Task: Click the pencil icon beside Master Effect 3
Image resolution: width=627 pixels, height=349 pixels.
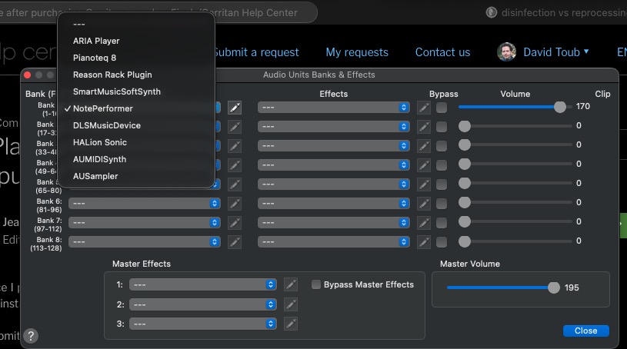Action: point(290,323)
